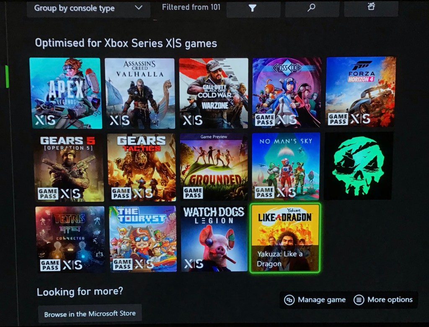
Task: Open the Sea of Thieves skull tile
Action: click(359, 166)
